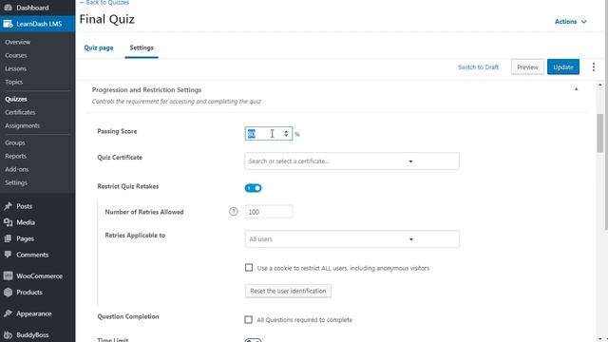Click the Final Quiz page title

107,19
